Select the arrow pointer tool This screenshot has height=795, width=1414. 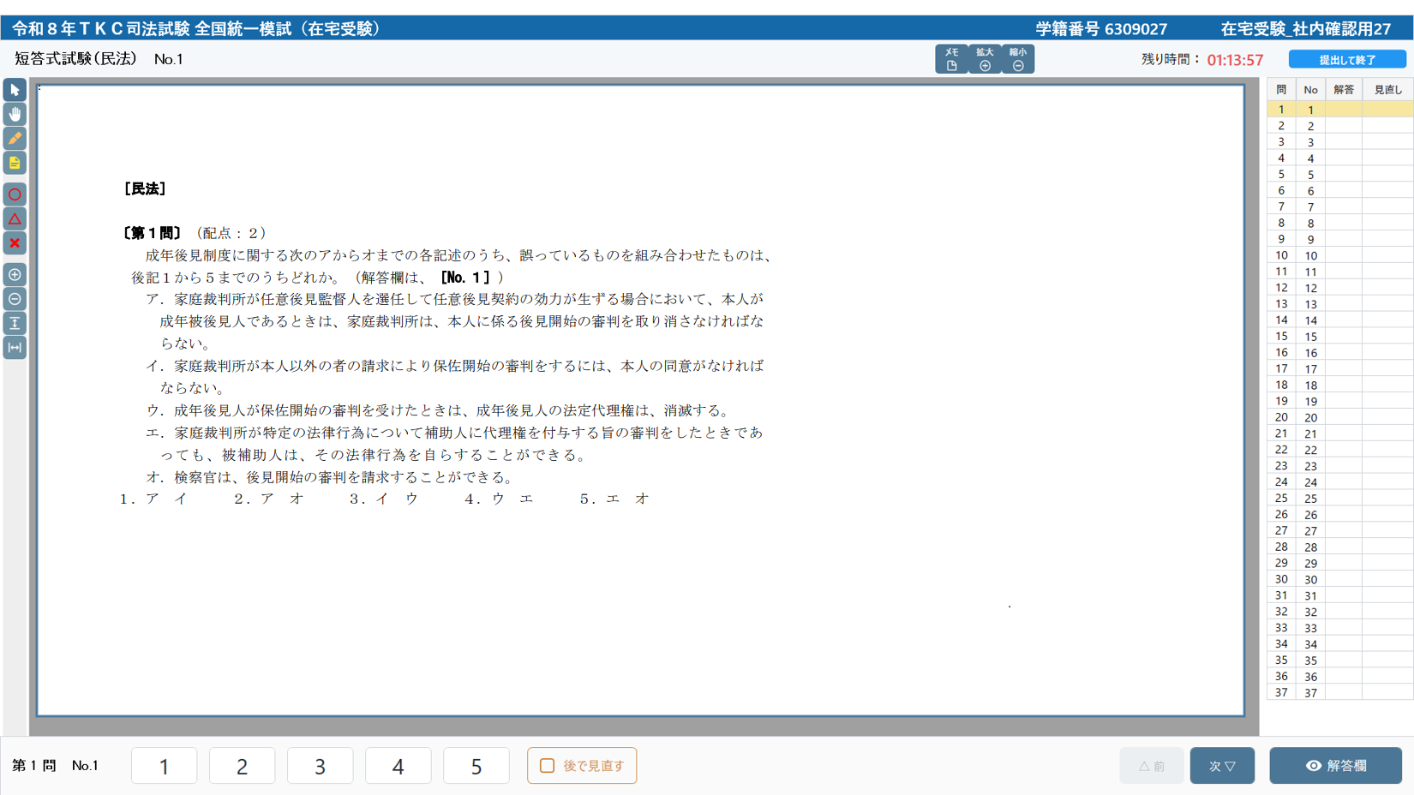[x=15, y=90]
